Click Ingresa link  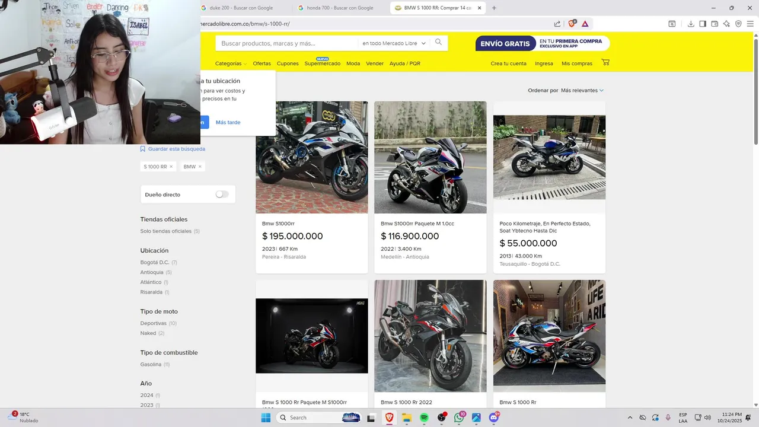pos(544,63)
